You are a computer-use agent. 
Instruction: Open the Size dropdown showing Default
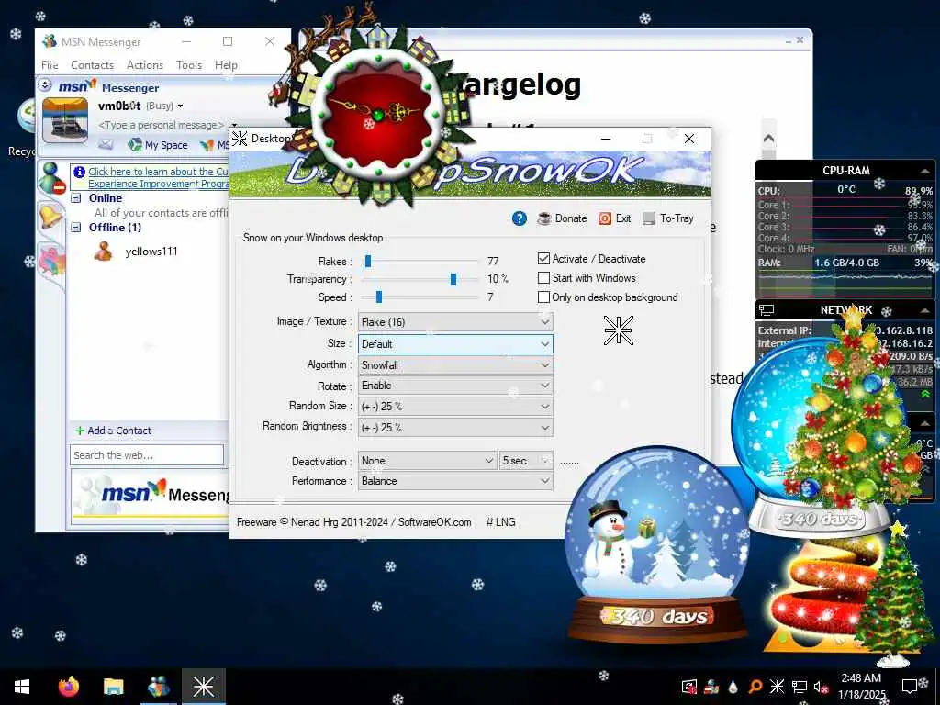pyautogui.click(x=455, y=344)
